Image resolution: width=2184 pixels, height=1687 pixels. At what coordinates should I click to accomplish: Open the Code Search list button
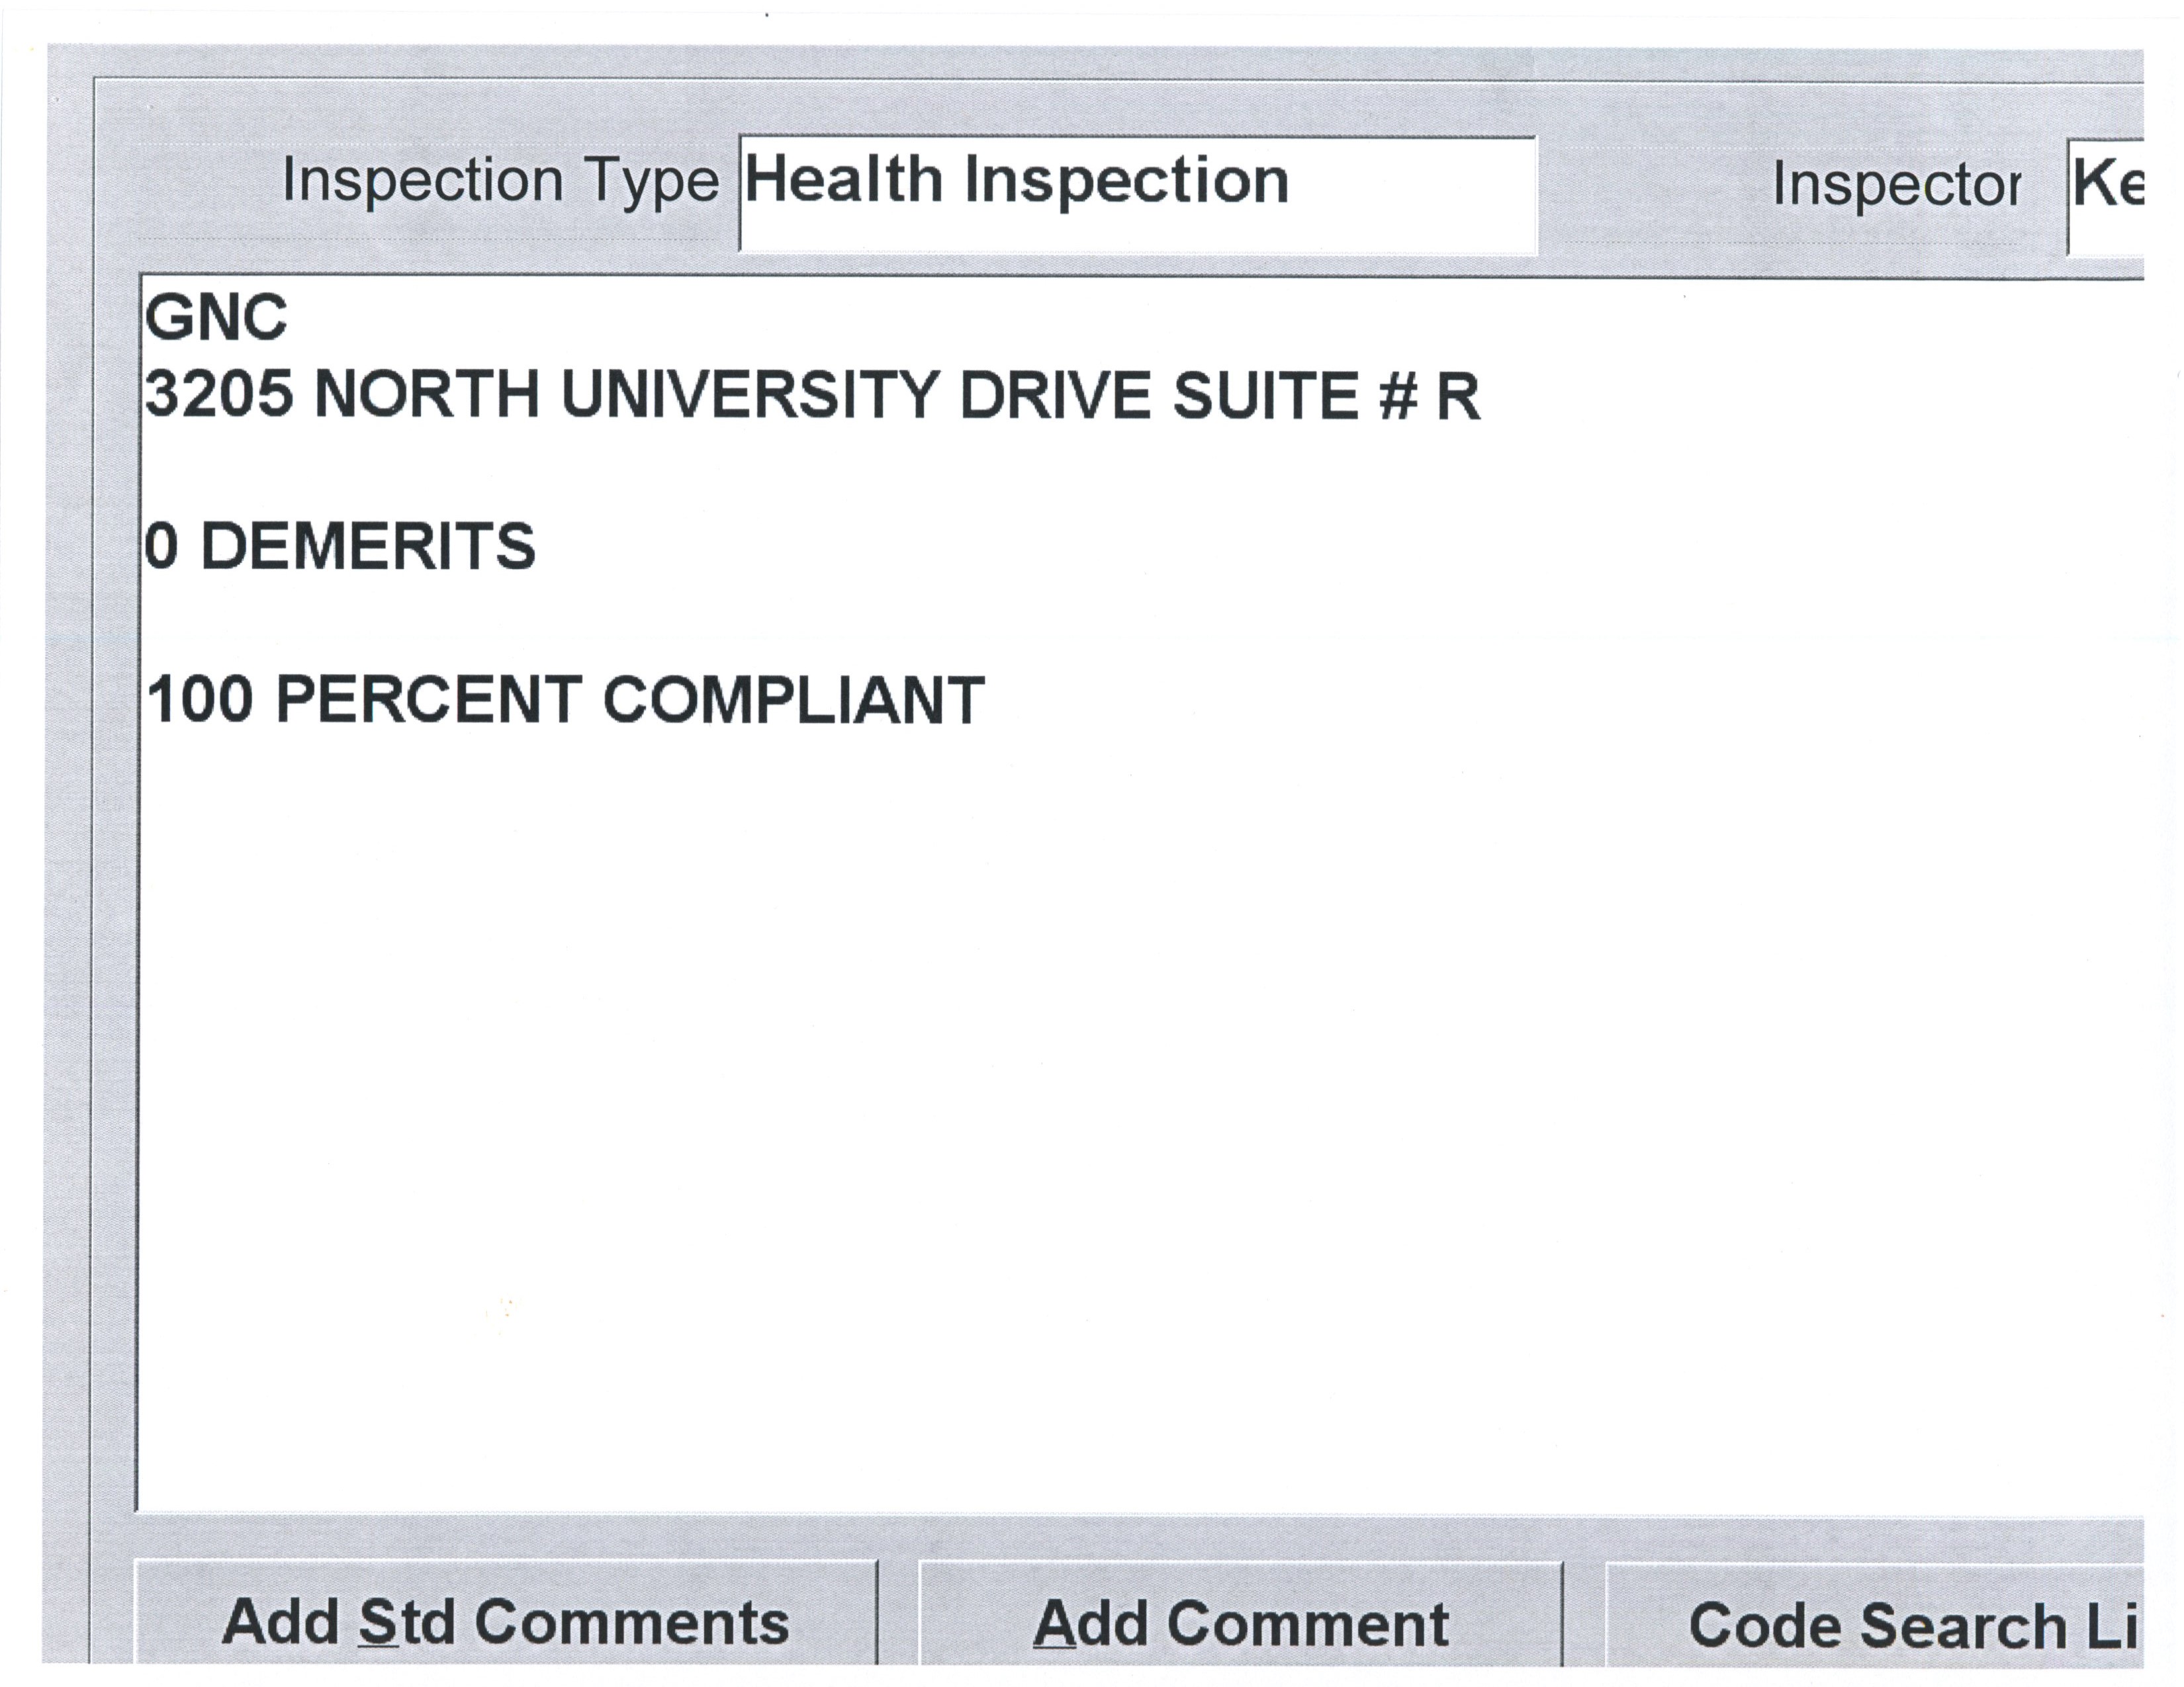click(x=1876, y=1623)
